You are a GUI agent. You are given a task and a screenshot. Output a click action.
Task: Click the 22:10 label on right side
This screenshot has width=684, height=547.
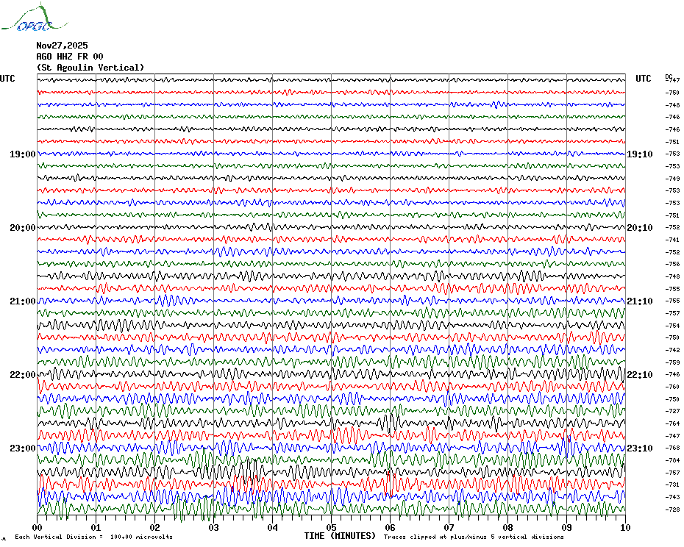(639, 375)
